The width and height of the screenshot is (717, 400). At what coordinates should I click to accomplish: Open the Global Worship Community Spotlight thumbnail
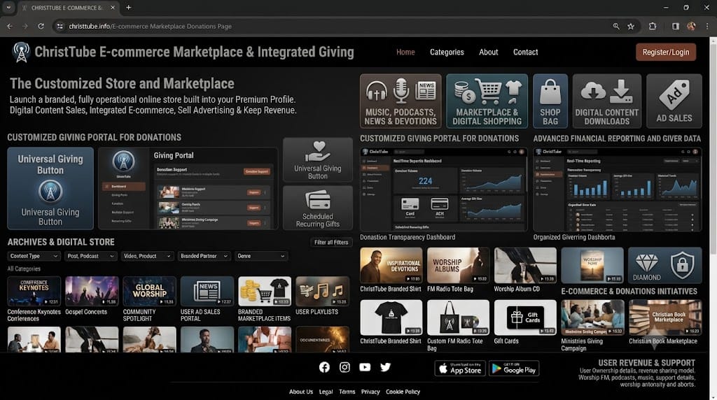tap(149, 291)
